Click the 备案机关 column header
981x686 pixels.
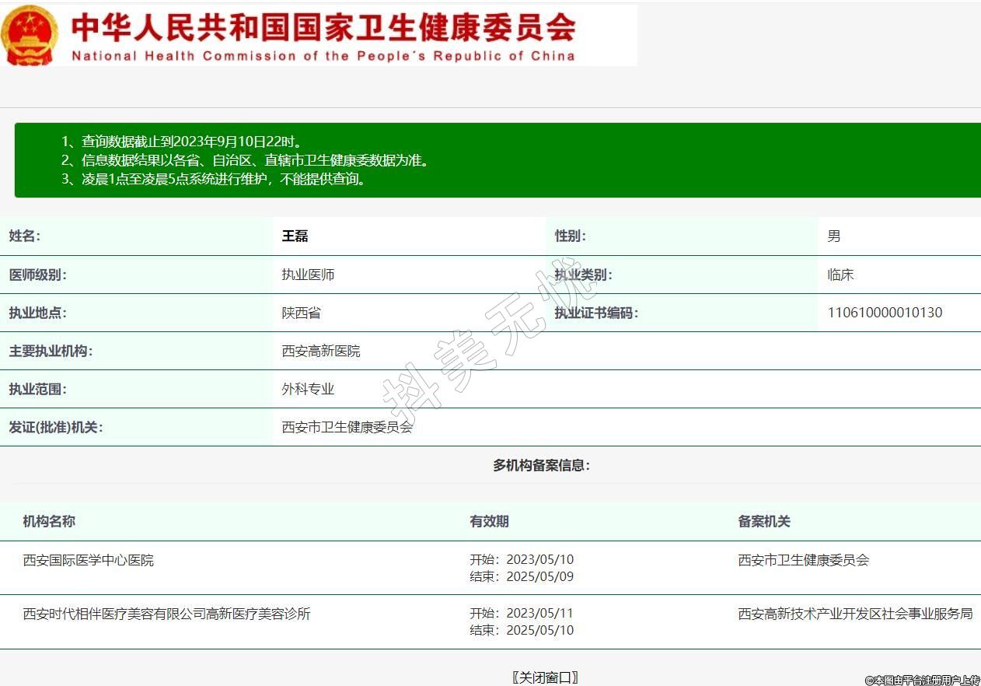click(x=763, y=521)
